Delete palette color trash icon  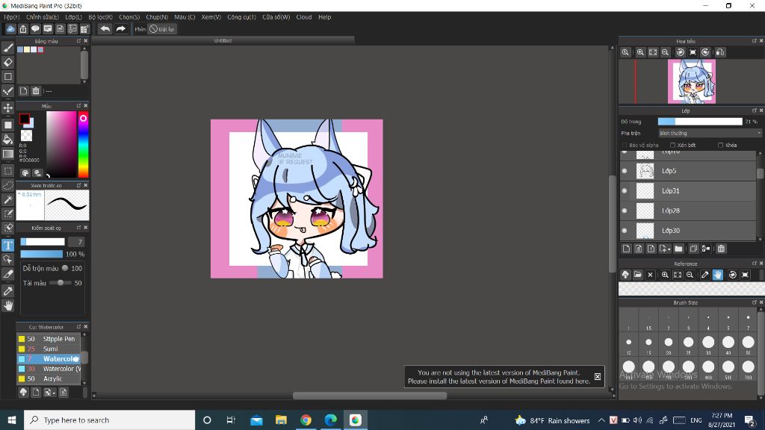[x=36, y=91]
